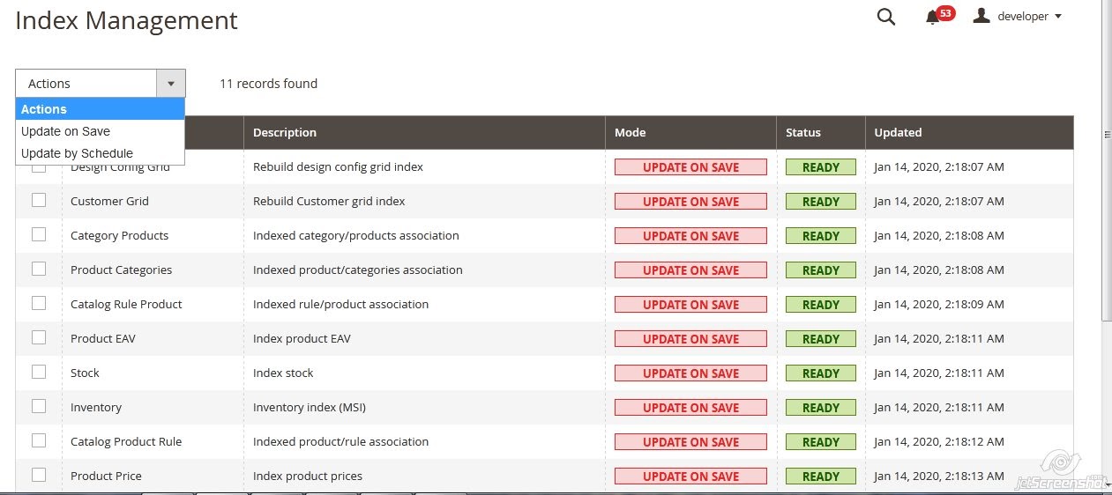The width and height of the screenshot is (1112, 495).
Task: Click the developer user avatar icon
Action: coord(981,16)
